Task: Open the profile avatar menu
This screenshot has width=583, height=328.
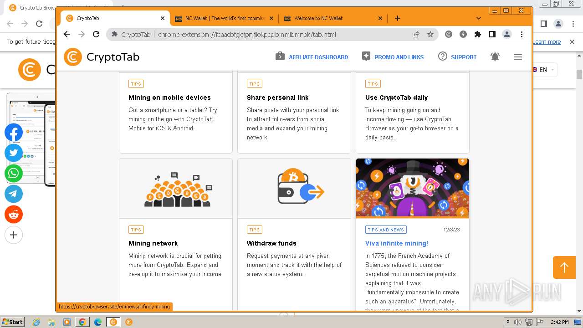Action: (507, 34)
